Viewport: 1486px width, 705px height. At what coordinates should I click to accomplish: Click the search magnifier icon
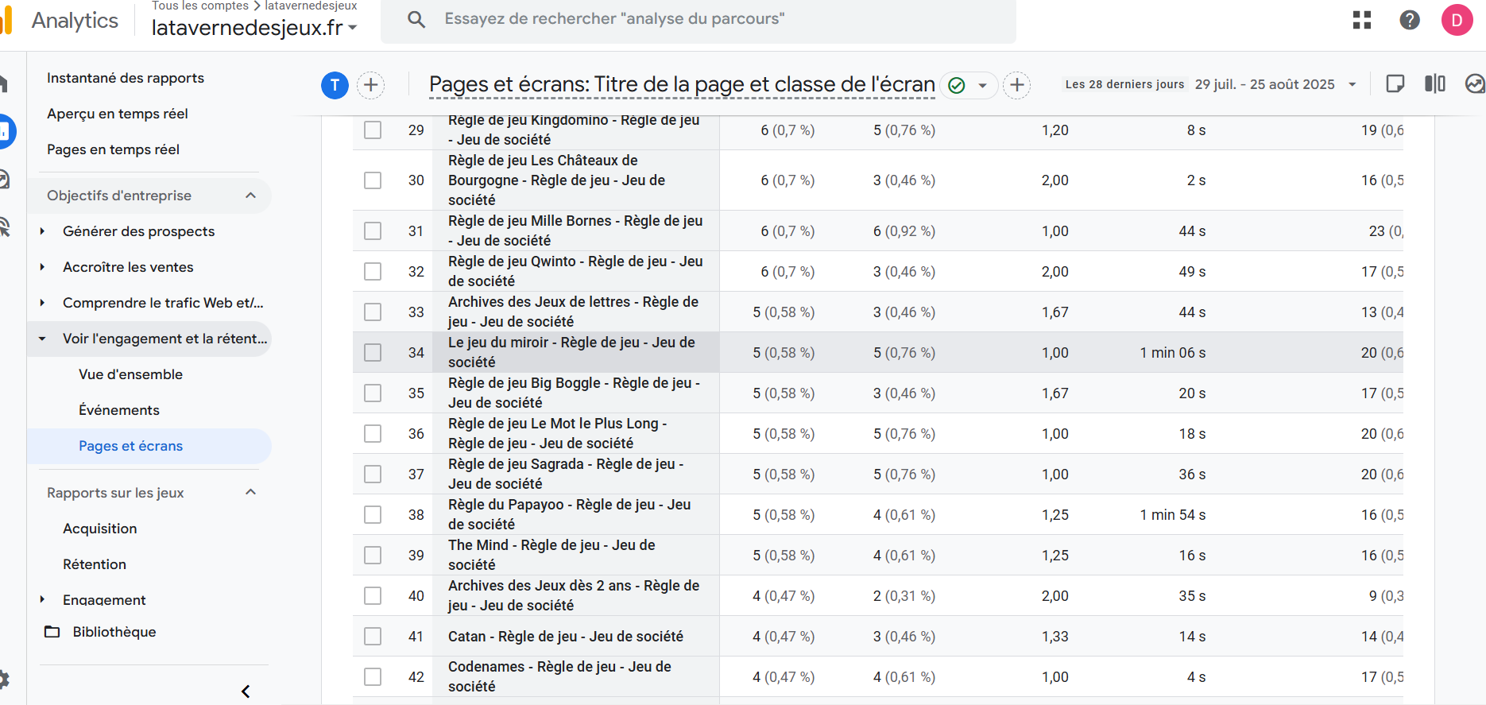416,19
